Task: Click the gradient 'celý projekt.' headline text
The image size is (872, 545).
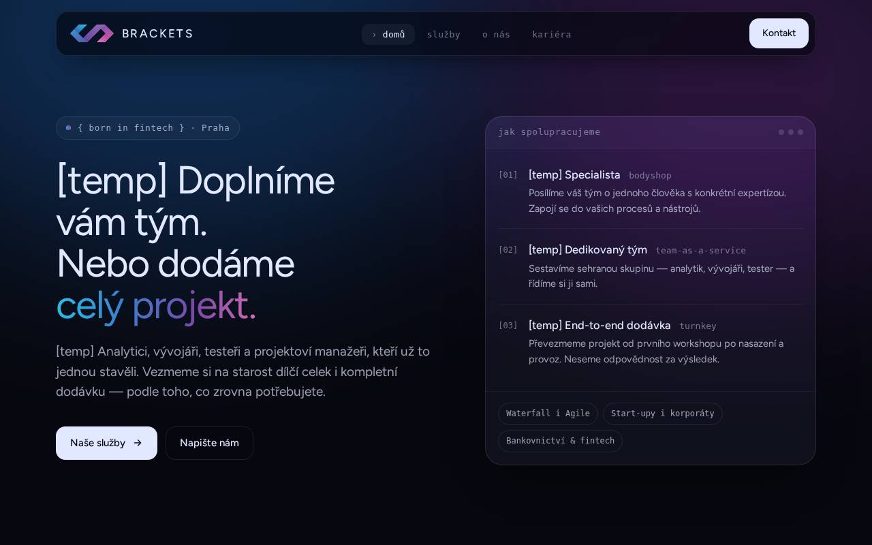Action: pyautogui.click(x=156, y=305)
